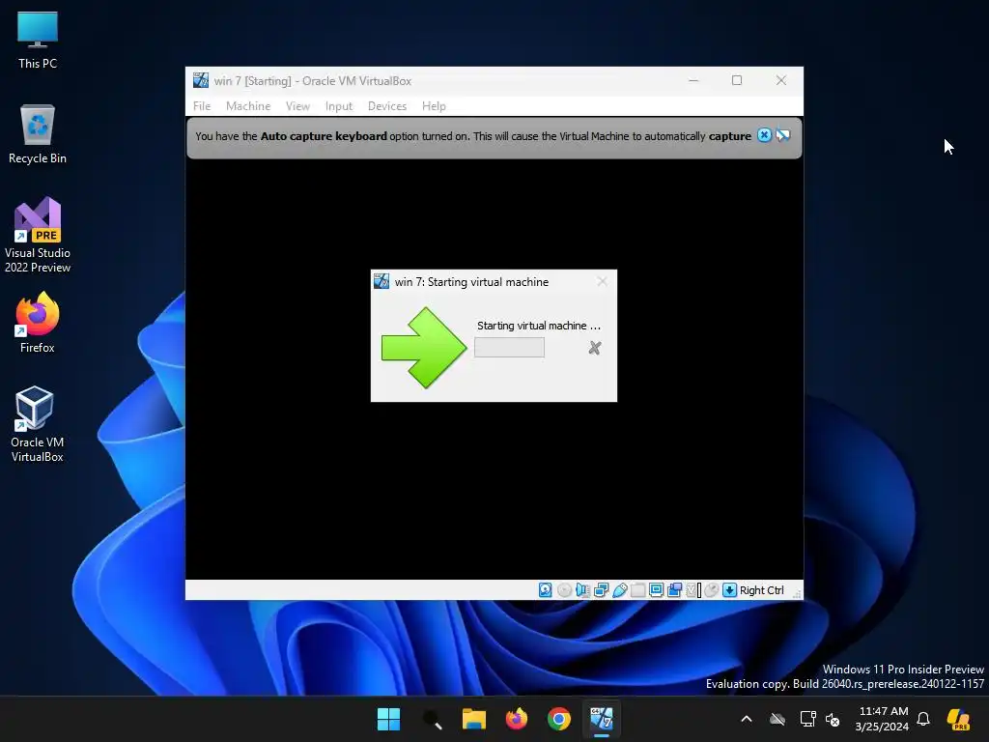Click the keyboard capture arrow icon
Image resolution: width=989 pixels, height=742 pixels.
click(729, 590)
